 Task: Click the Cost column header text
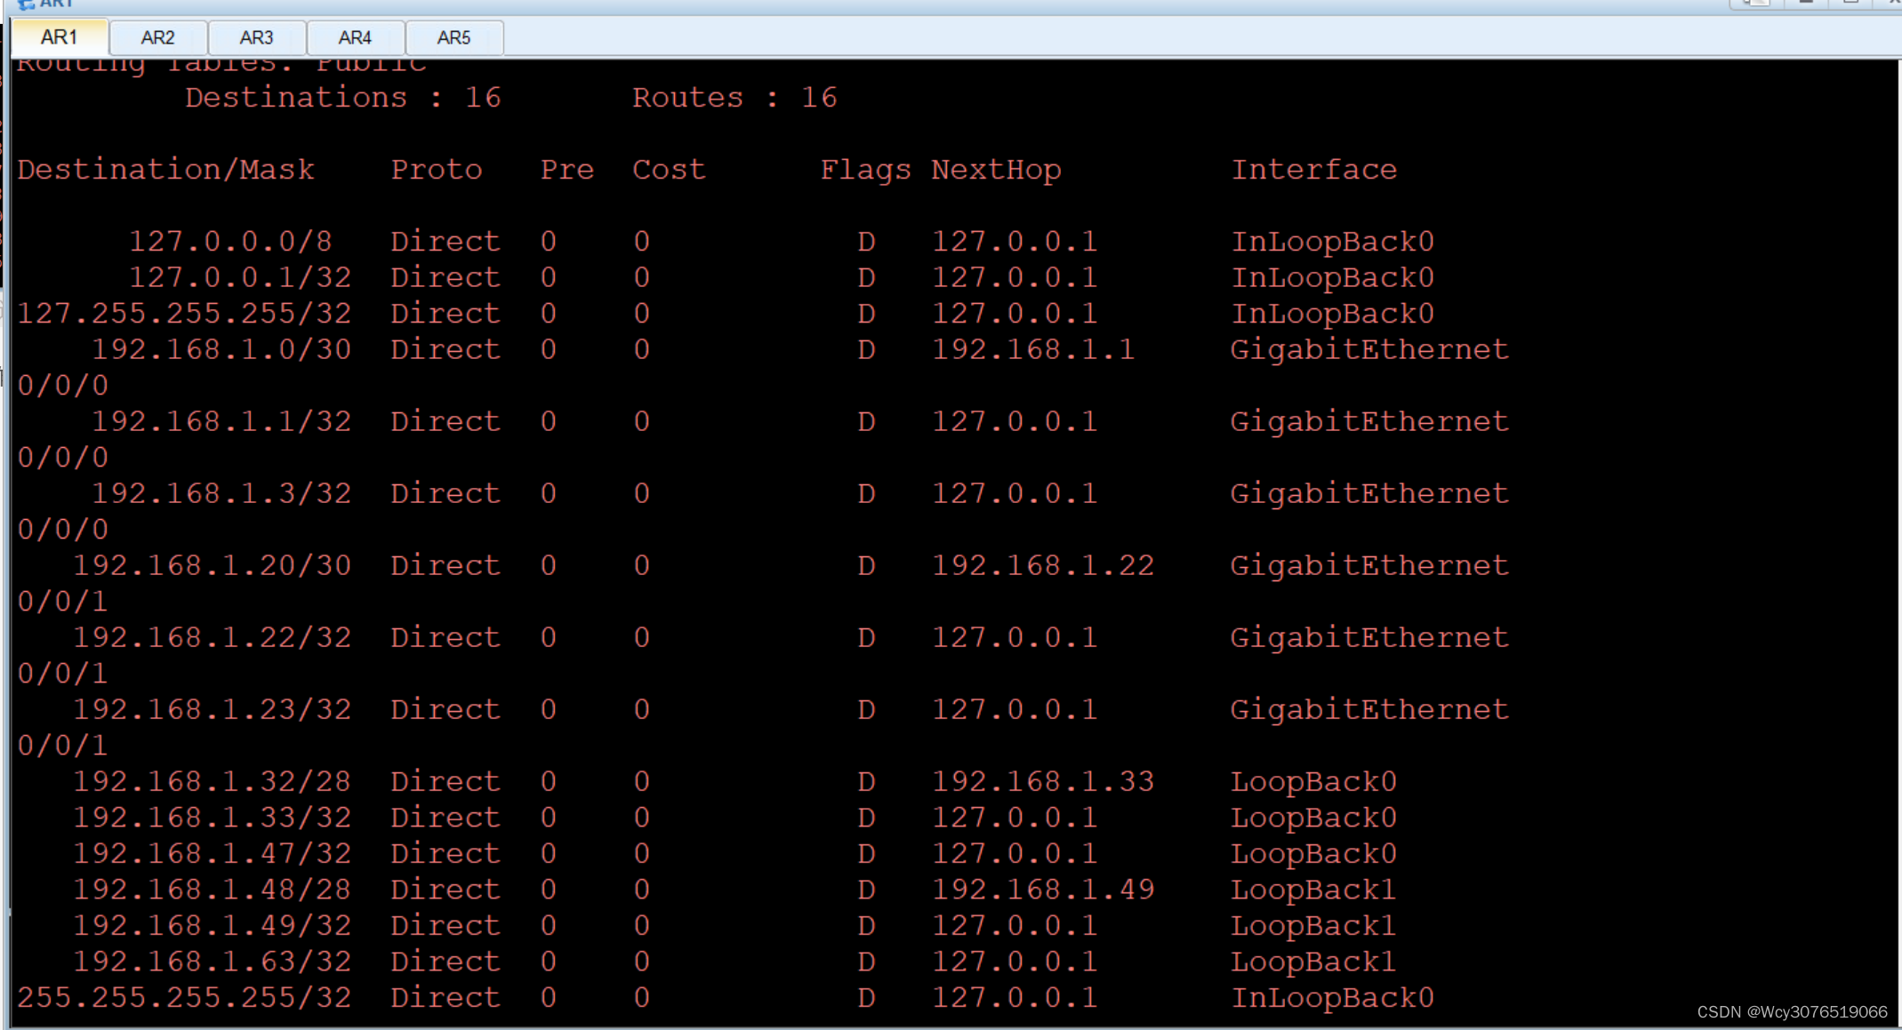pos(669,170)
